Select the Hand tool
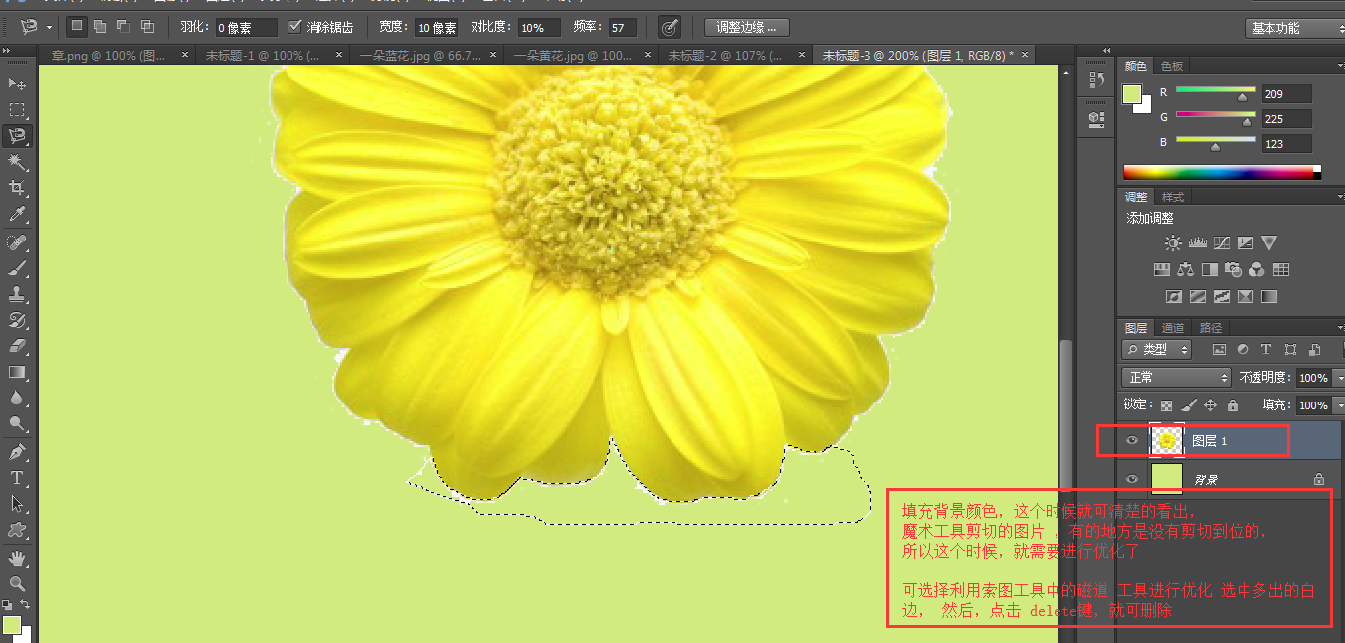 tap(17, 559)
